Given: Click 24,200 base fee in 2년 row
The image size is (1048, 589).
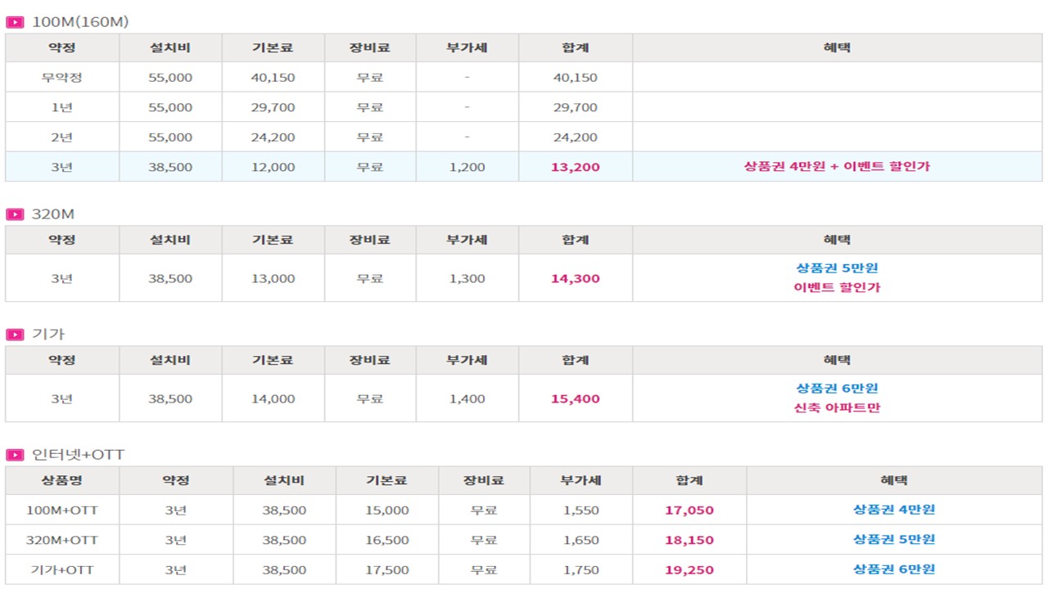Looking at the screenshot, I should pos(273,137).
